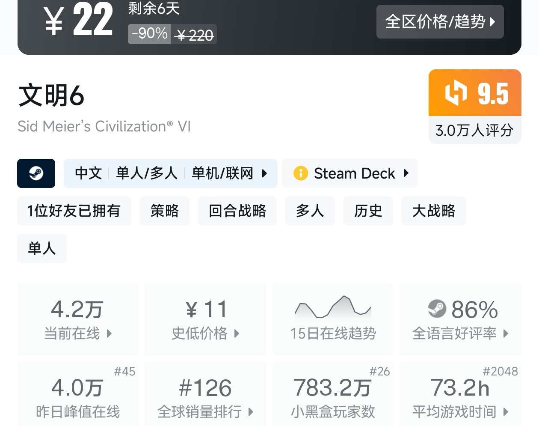Select the 历史 tag
Image resolution: width=539 pixels, height=426 pixels.
point(368,211)
